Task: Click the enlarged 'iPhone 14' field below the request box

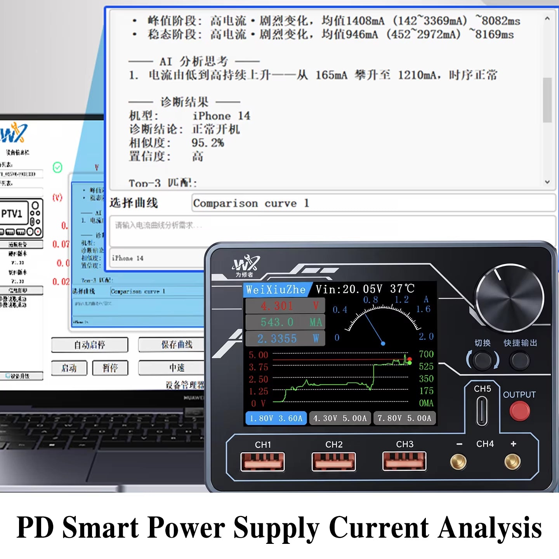Action: 157,258
